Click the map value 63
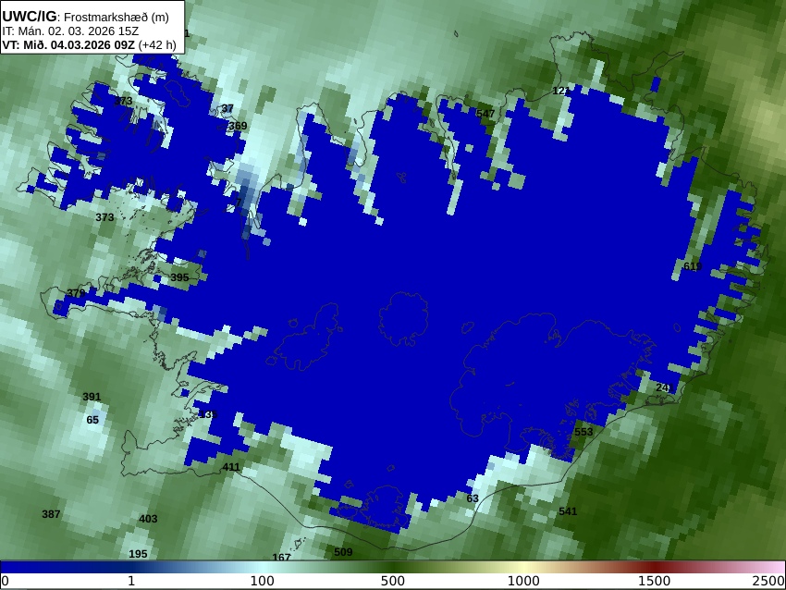Image resolution: width=786 pixels, height=590 pixels. [473, 498]
